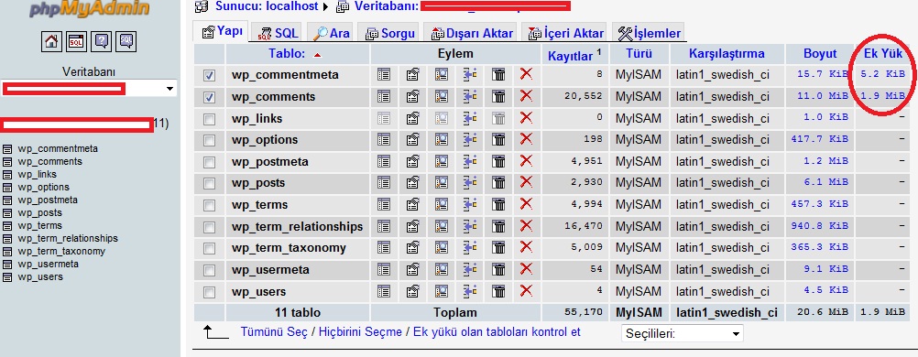The height and width of the screenshot is (357, 918).
Task: Click the insert icon for wp_users
Action: 470,291
